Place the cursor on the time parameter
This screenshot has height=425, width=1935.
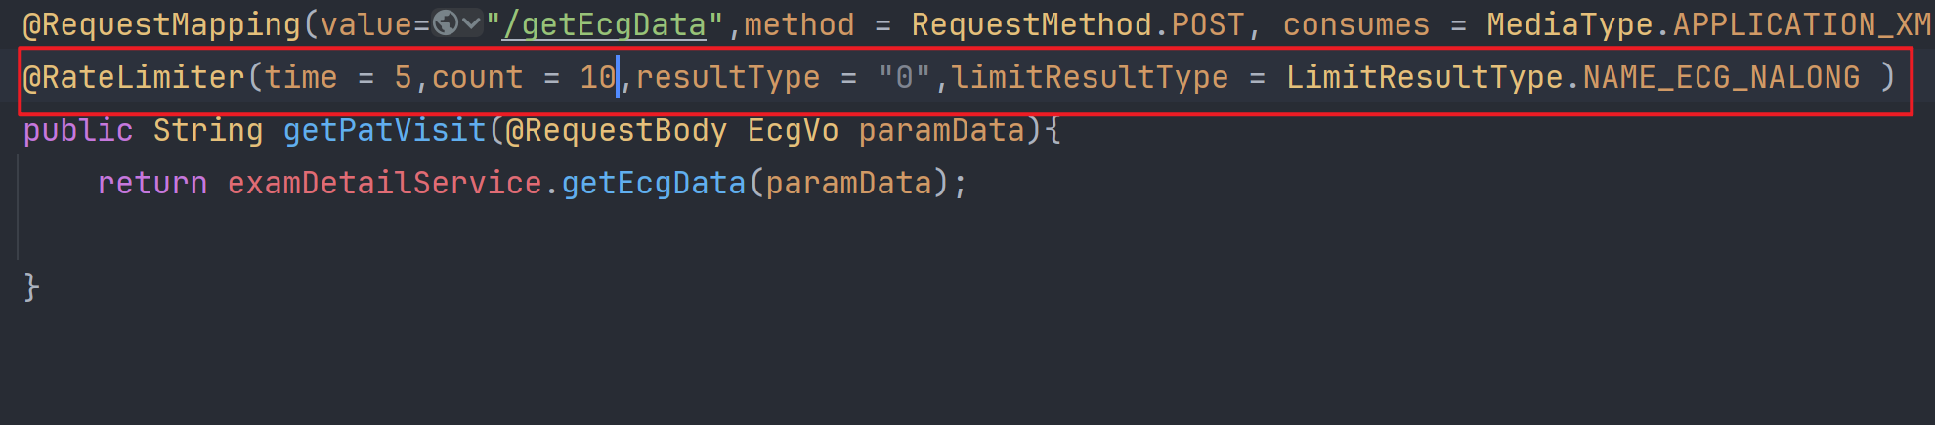pos(301,77)
